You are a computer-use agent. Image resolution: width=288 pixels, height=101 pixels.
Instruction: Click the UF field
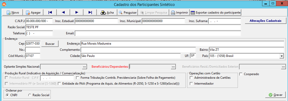click(193, 56)
